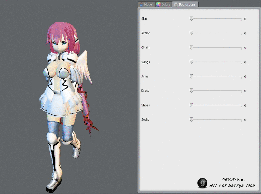
Task: Switch to the Model tab
Action: tap(146, 4)
